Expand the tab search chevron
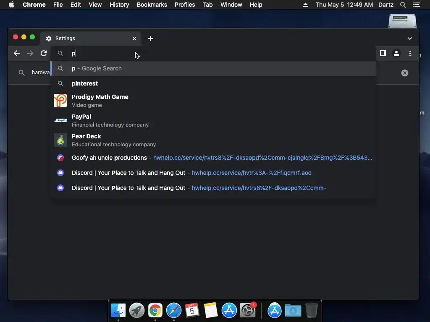The height and width of the screenshot is (322, 430). point(410,39)
